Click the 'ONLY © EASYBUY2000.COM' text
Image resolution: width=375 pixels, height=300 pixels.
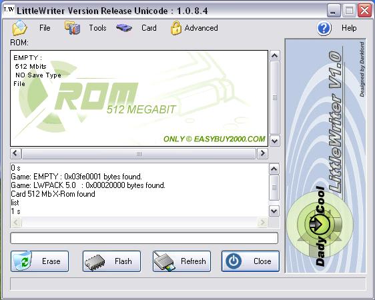(x=214, y=139)
